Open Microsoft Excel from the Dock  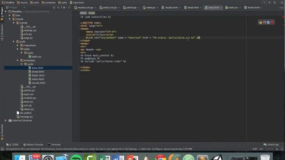[x=104, y=157]
